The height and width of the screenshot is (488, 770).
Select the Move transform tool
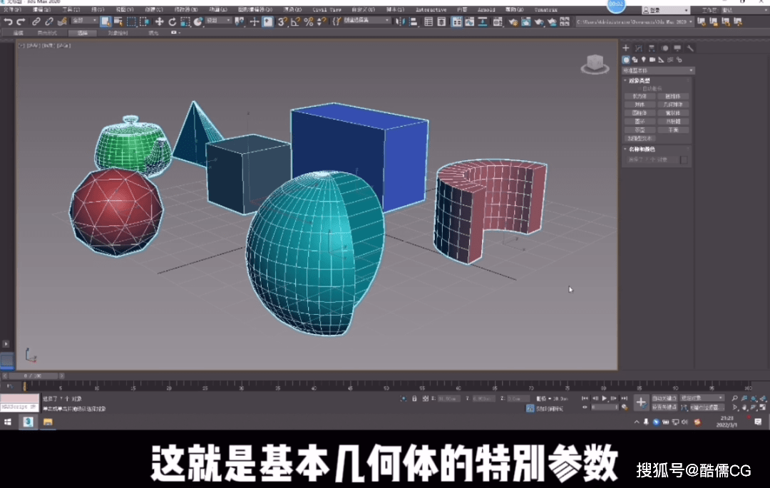click(x=159, y=21)
